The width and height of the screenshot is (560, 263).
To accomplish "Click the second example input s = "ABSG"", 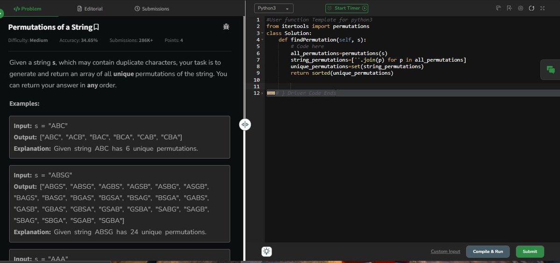I will [x=43, y=175].
